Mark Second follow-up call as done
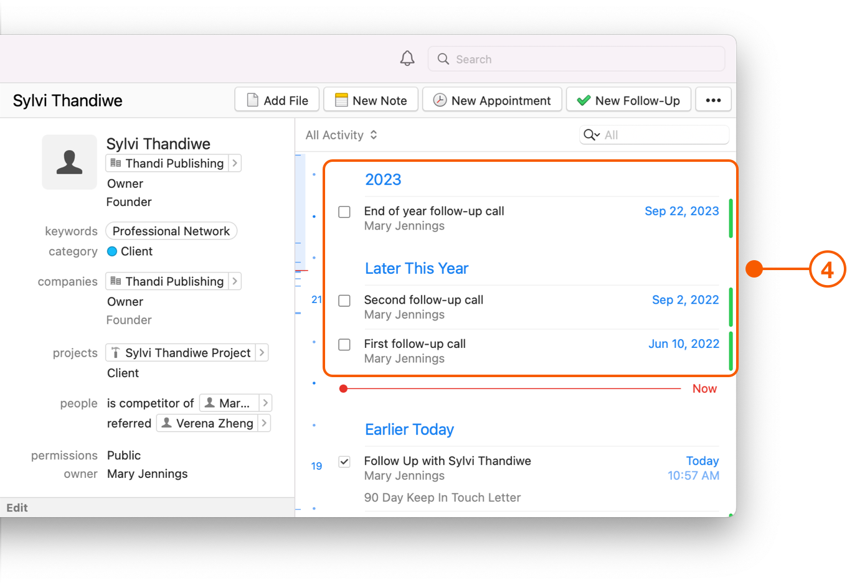This screenshot has height=585, width=847. pyautogui.click(x=344, y=301)
